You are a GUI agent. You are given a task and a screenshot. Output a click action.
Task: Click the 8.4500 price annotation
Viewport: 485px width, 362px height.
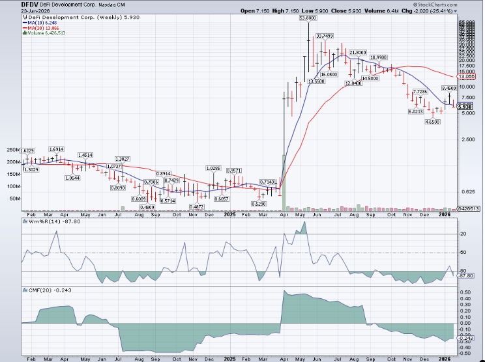click(x=449, y=88)
